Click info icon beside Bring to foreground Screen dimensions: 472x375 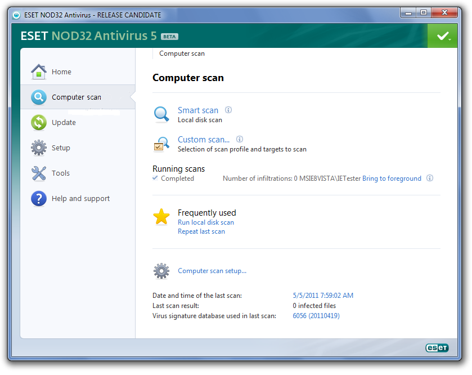coord(430,178)
